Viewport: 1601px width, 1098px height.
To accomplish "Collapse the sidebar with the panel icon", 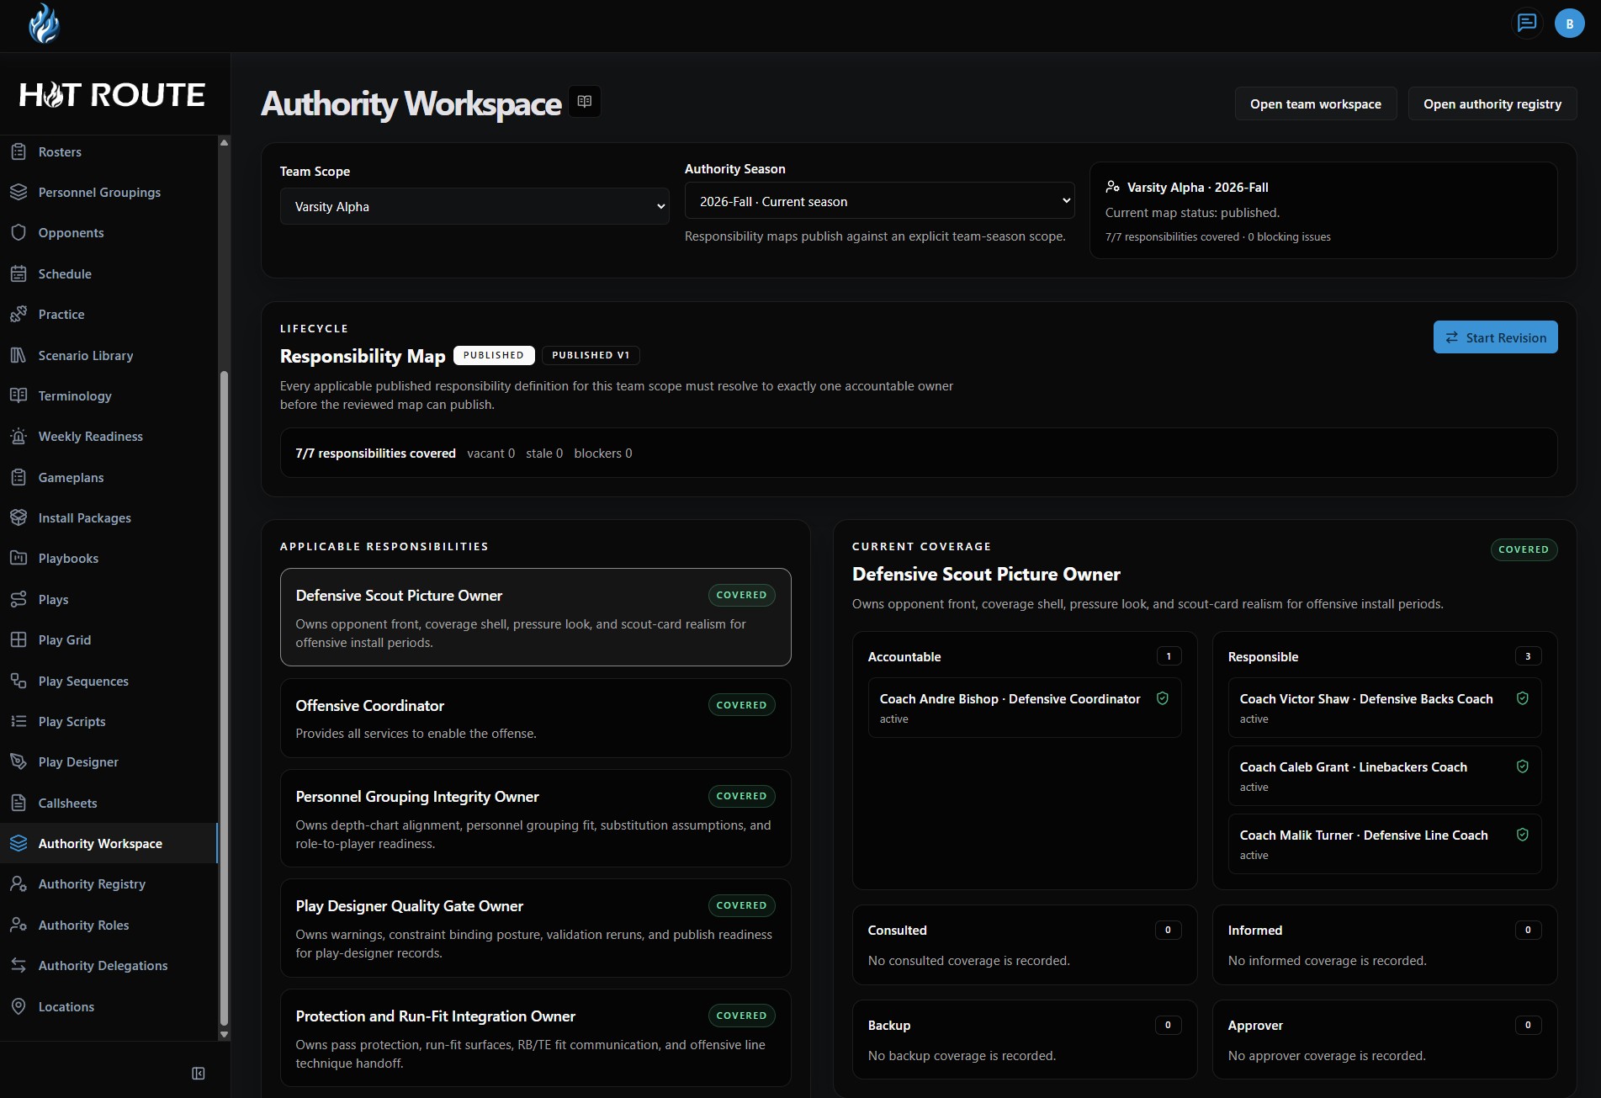I will pos(199,1073).
